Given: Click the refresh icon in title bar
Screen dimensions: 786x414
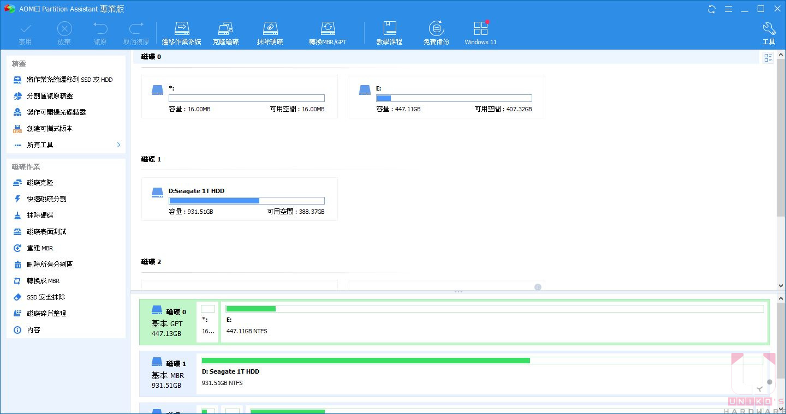Looking at the screenshot, I should click(x=712, y=9).
